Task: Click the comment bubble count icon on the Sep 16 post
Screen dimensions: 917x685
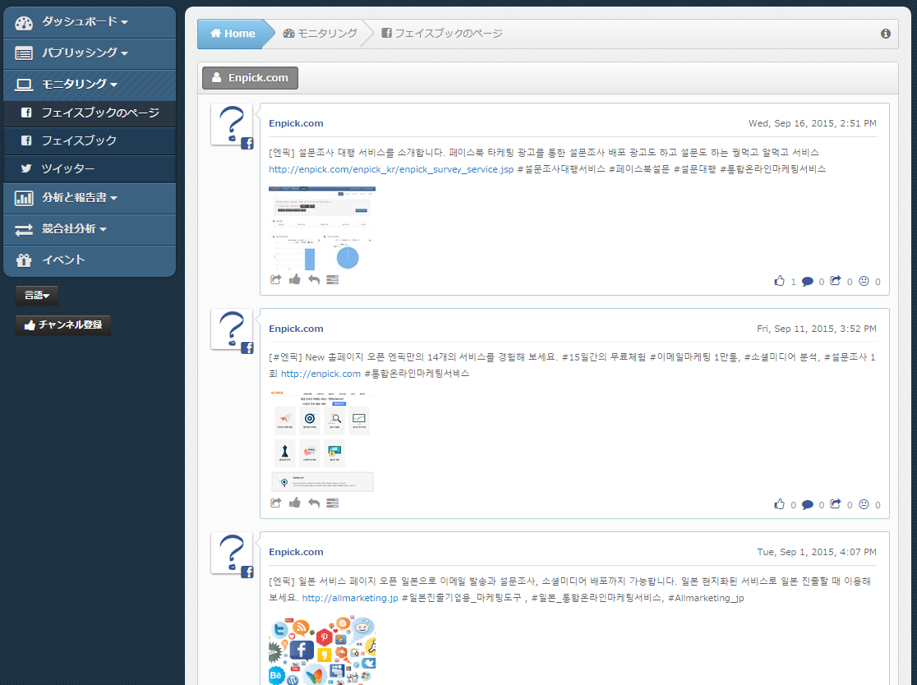Action: (x=807, y=282)
